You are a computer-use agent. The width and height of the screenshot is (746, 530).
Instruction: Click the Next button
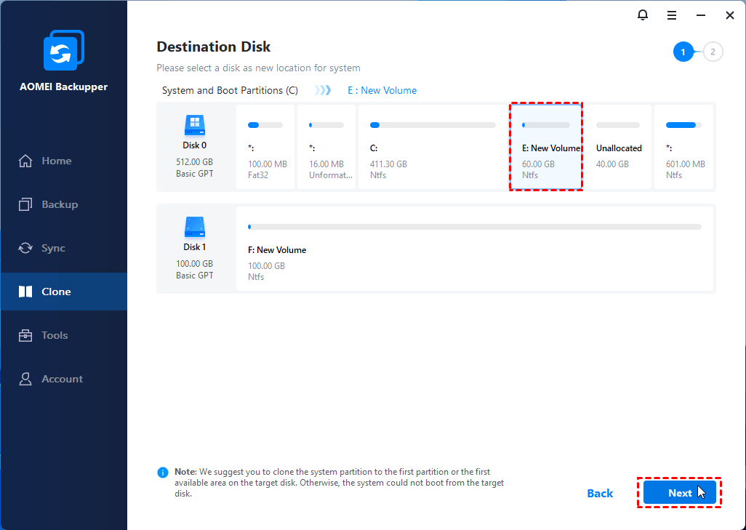coord(679,493)
